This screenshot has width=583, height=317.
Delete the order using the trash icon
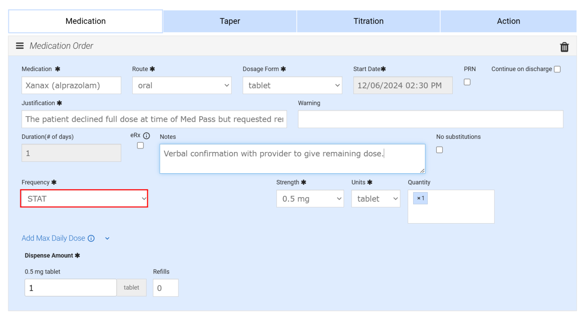point(564,47)
